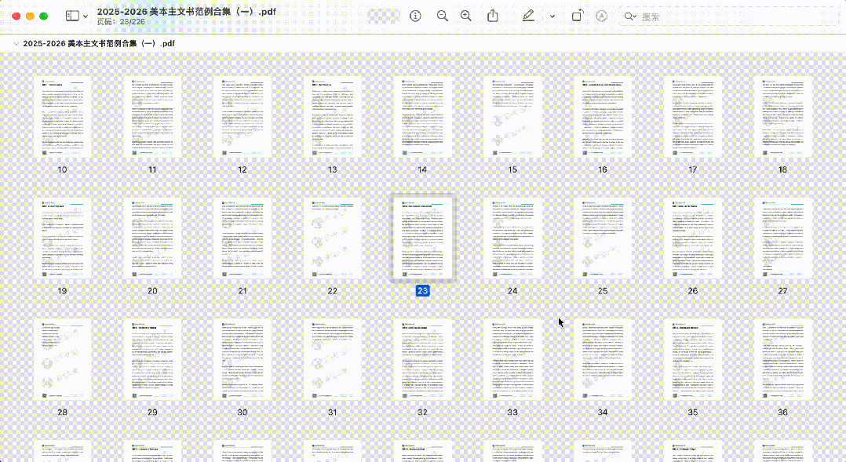Open the sidebar view button
This screenshot has height=462, width=846.
(x=72, y=16)
